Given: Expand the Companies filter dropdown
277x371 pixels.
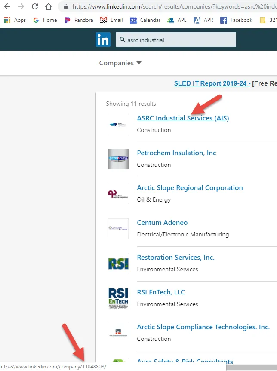Looking at the screenshot, I should (x=120, y=63).
